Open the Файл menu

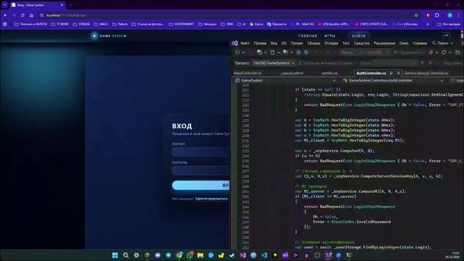click(245, 43)
